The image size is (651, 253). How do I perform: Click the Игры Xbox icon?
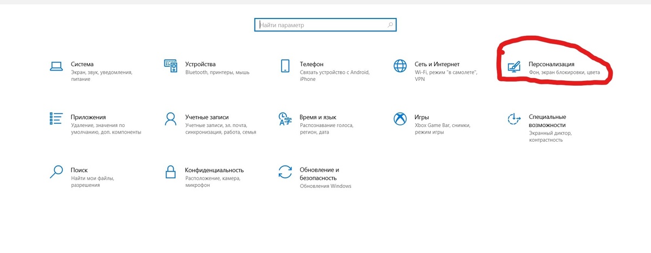(x=400, y=119)
